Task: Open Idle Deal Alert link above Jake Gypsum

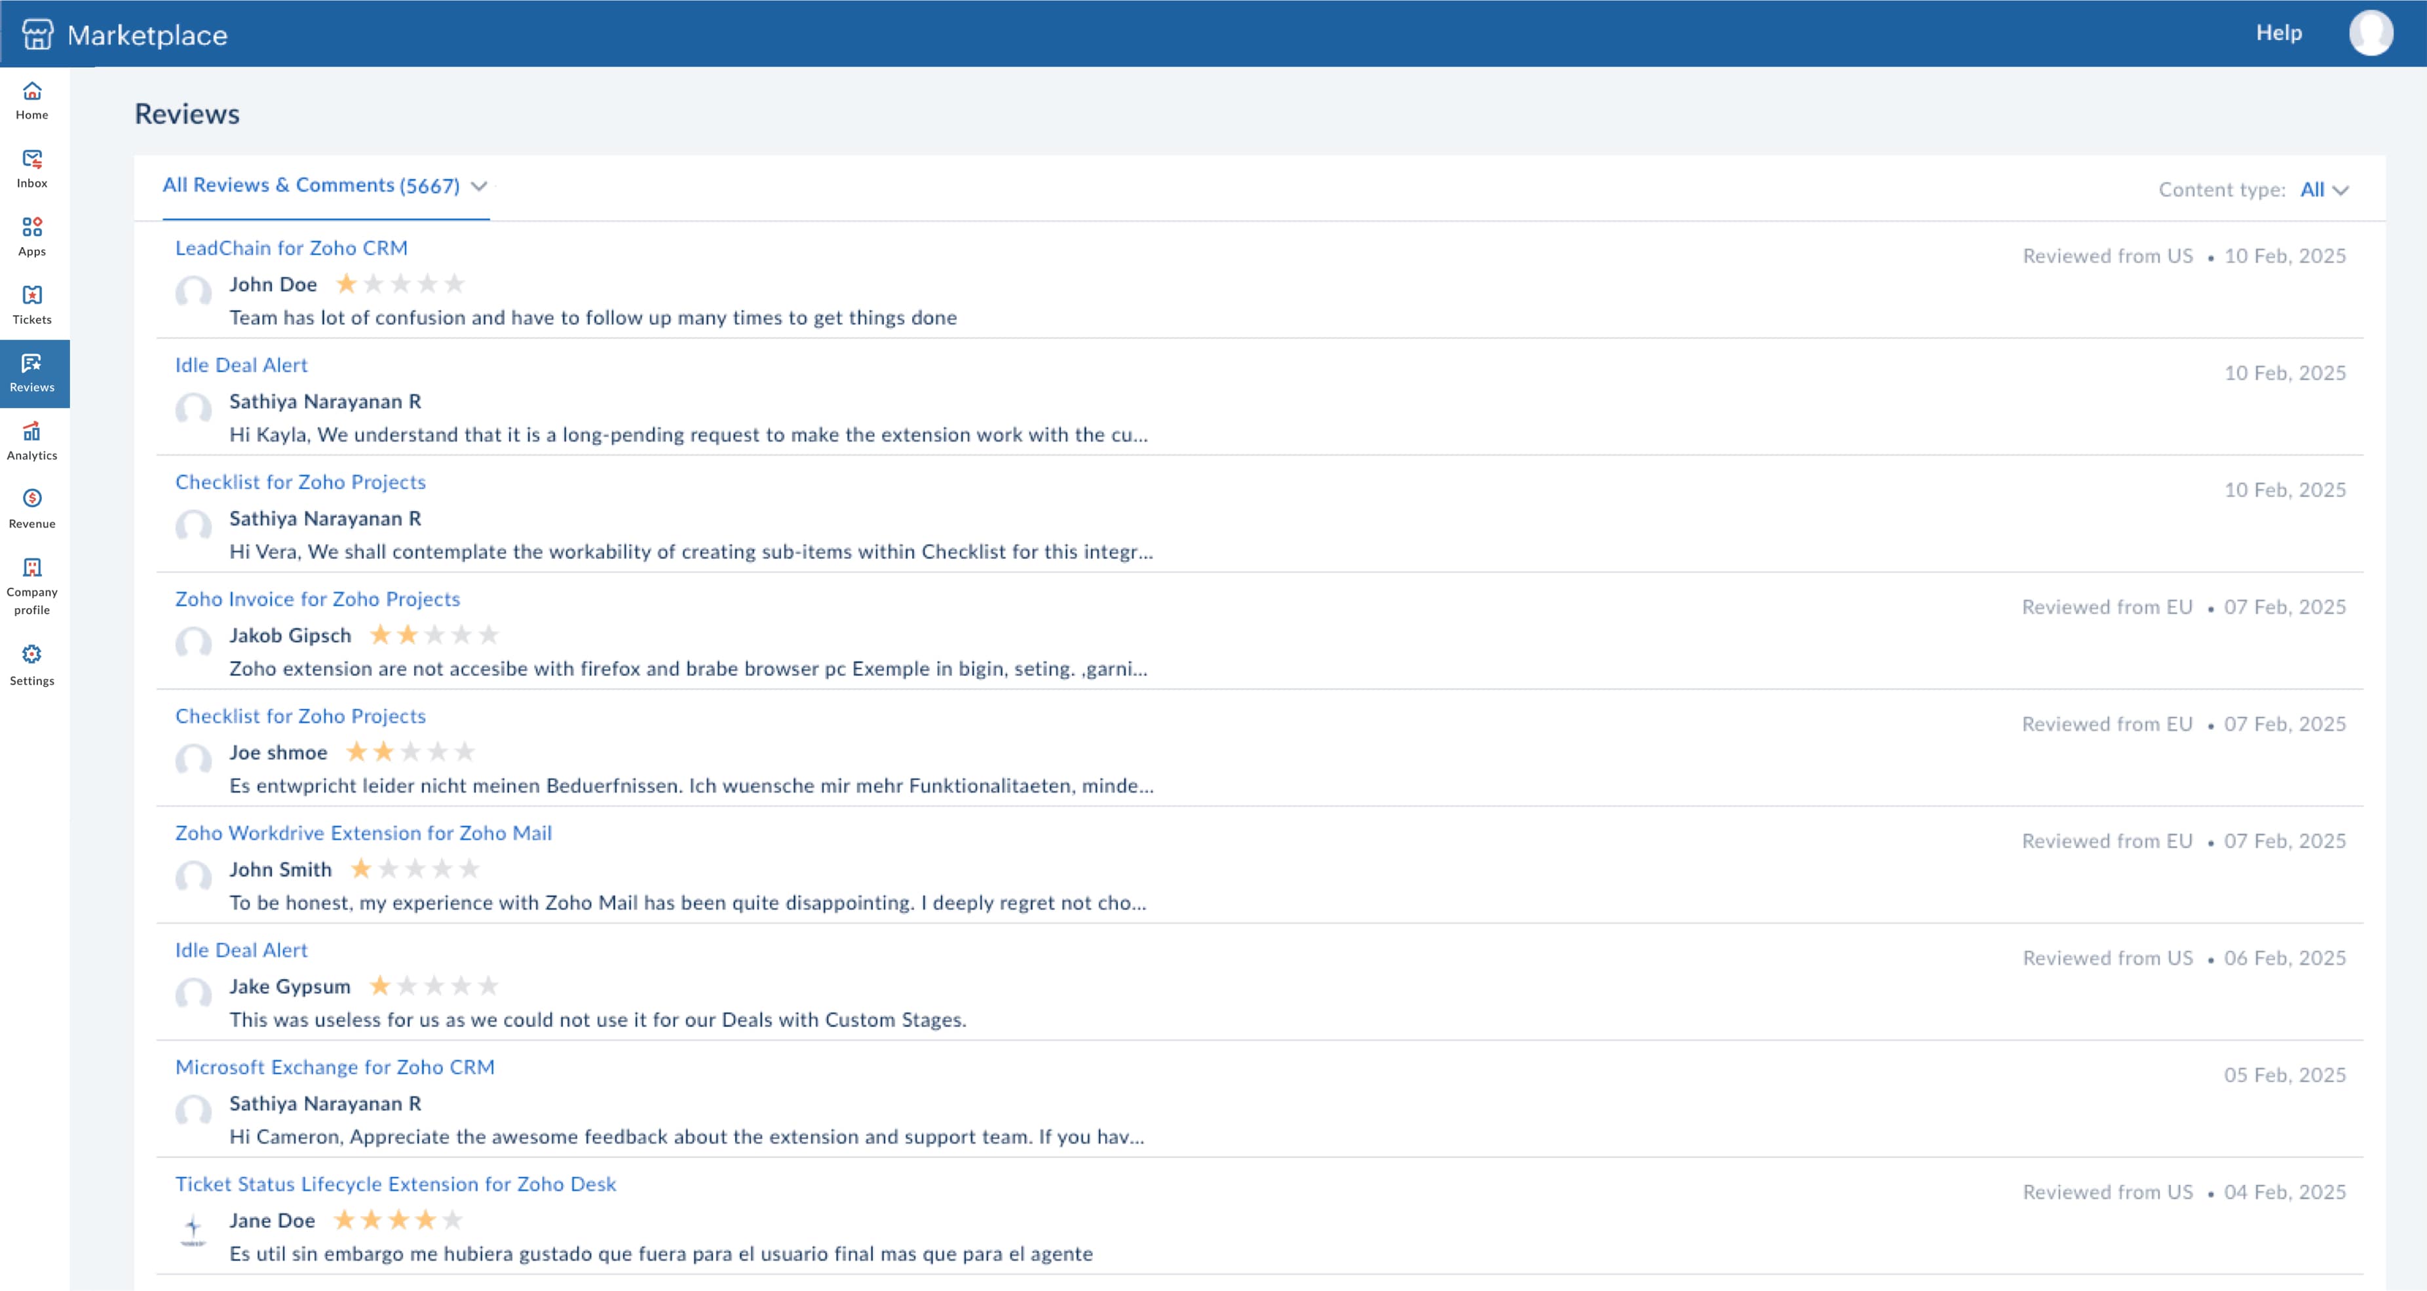Action: [x=241, y=950]
